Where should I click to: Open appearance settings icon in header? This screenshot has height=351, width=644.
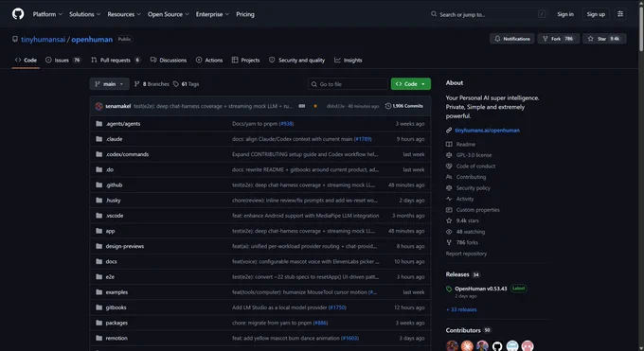[620, 14]
